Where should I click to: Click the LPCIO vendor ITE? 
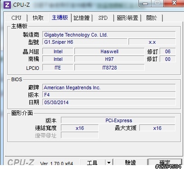pos(58,68)
